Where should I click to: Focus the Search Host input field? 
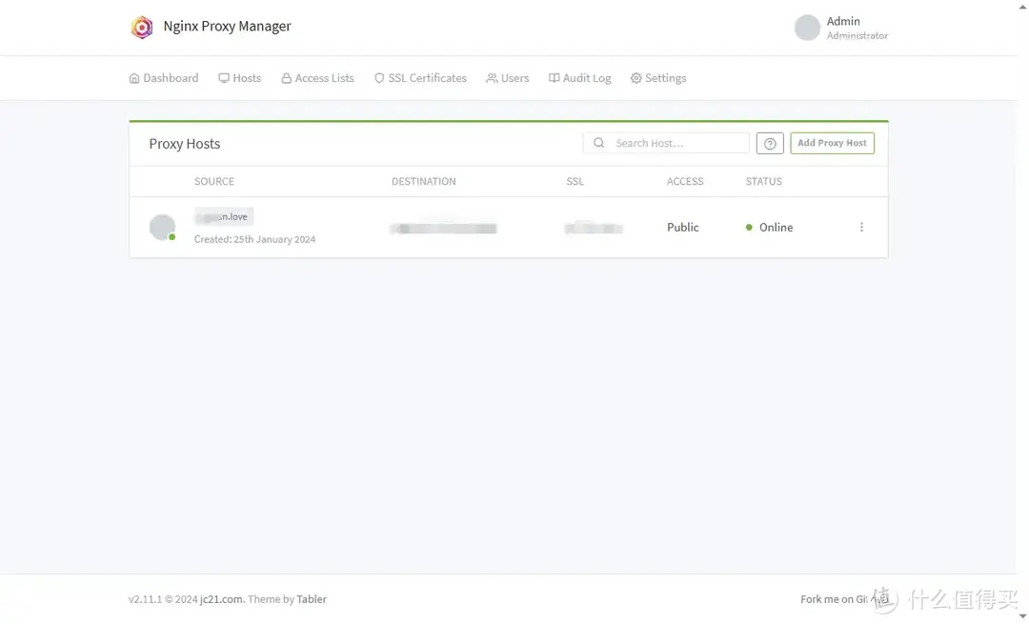tap(666, 143)
